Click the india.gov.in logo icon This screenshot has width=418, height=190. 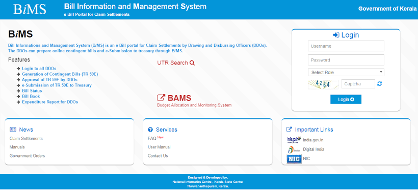coord(294,140)
